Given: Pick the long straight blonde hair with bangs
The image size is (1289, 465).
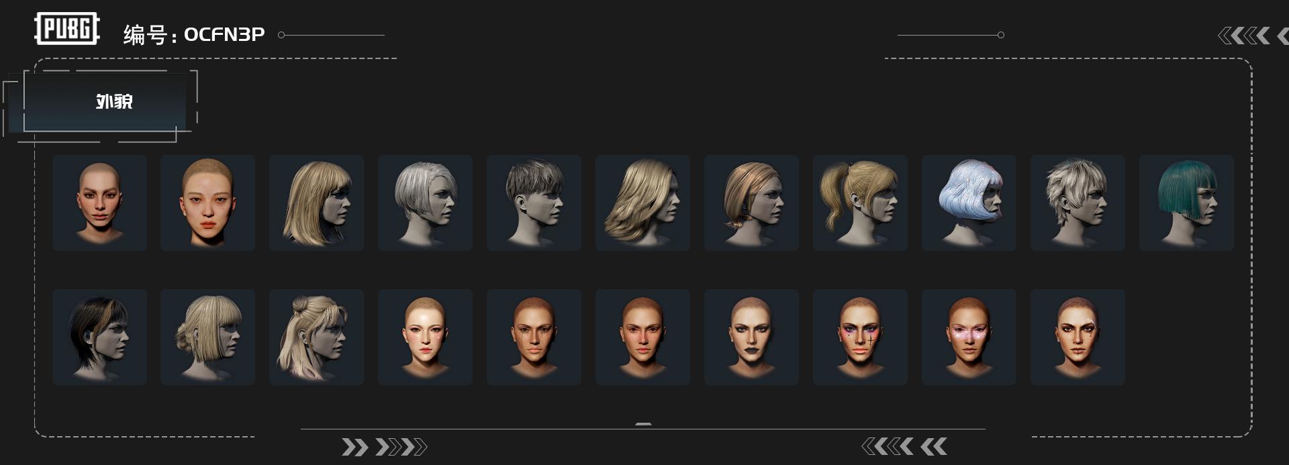Looking at the screenshot, I should pyautogui.click(x=316, y=203).
